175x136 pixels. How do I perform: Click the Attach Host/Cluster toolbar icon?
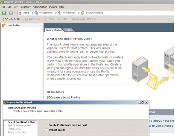pos(74,19)
